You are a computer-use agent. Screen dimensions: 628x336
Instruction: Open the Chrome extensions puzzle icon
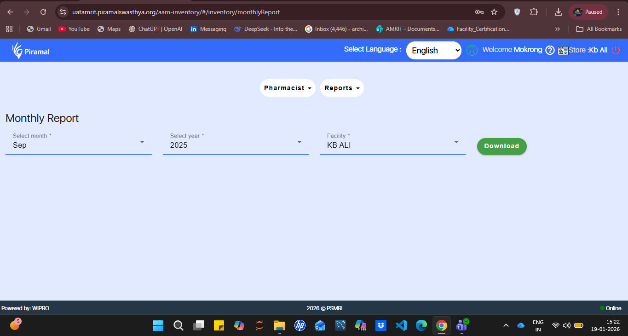(534, 12)
